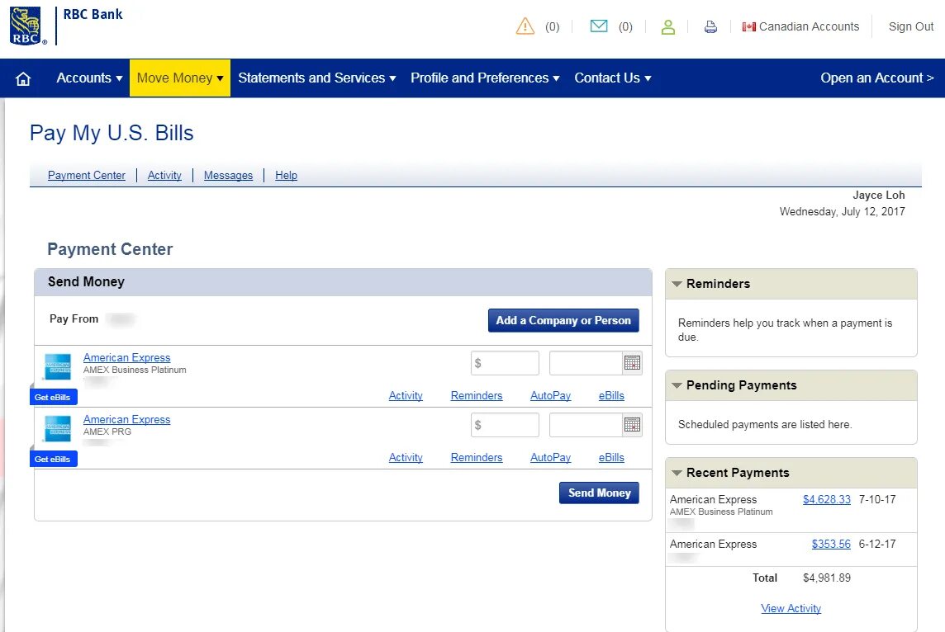
Task: Open AutoPay link for AMEX PRG
Action: click(550, 457)
